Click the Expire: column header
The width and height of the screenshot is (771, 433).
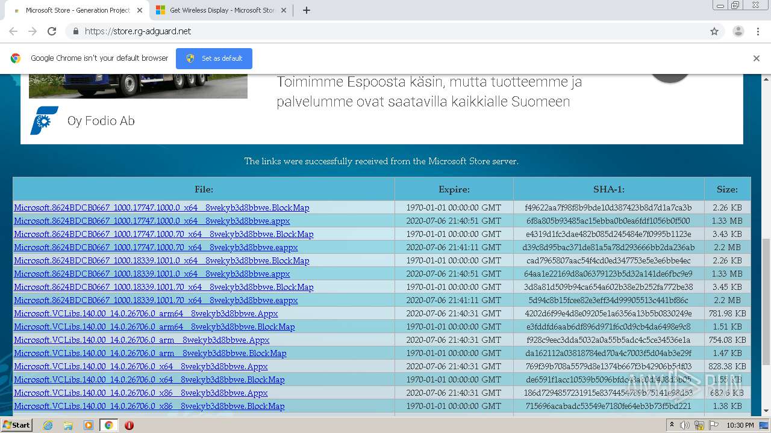click(454, 189)
